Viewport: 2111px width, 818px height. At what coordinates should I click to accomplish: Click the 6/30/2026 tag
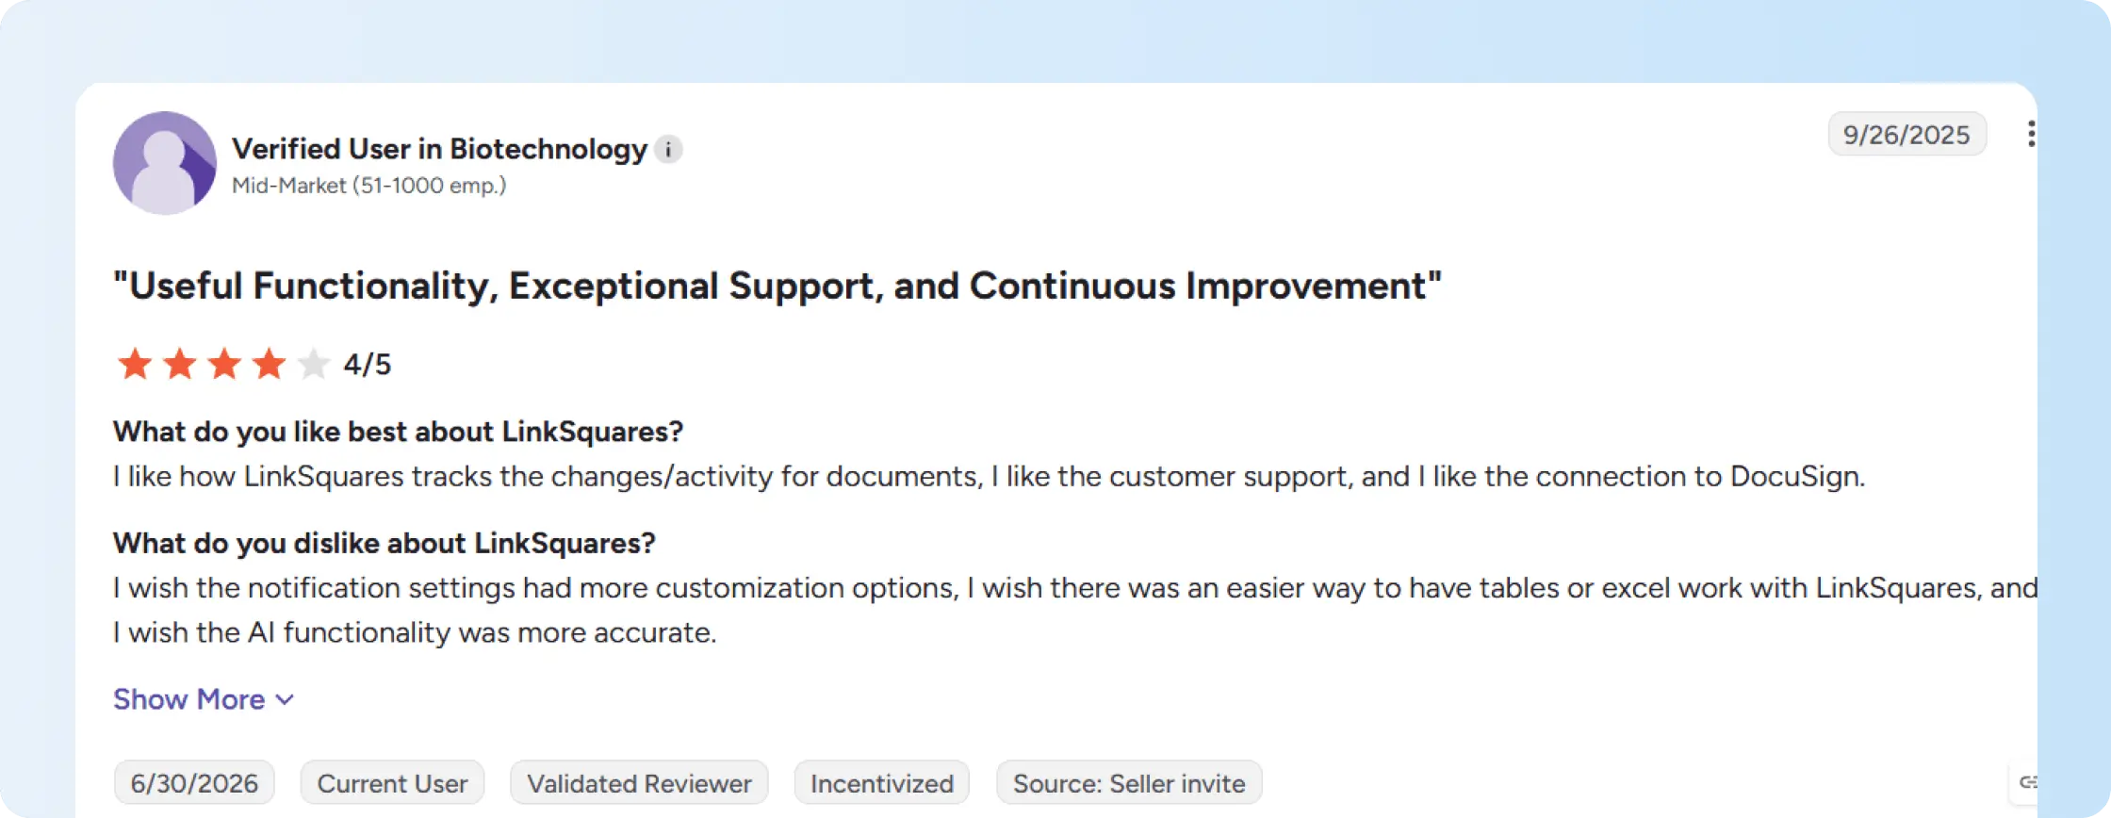[194, 783]
